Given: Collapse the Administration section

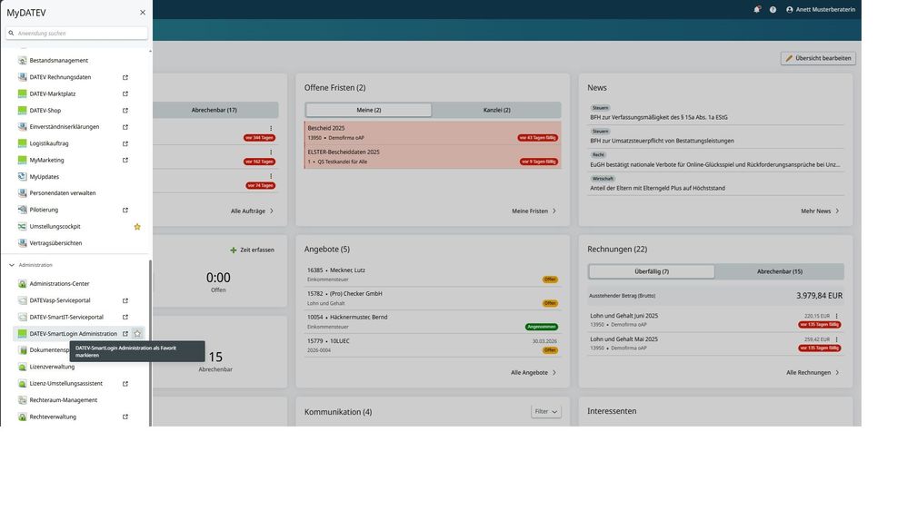Looking at the screenshot, I should click(12, 265).
